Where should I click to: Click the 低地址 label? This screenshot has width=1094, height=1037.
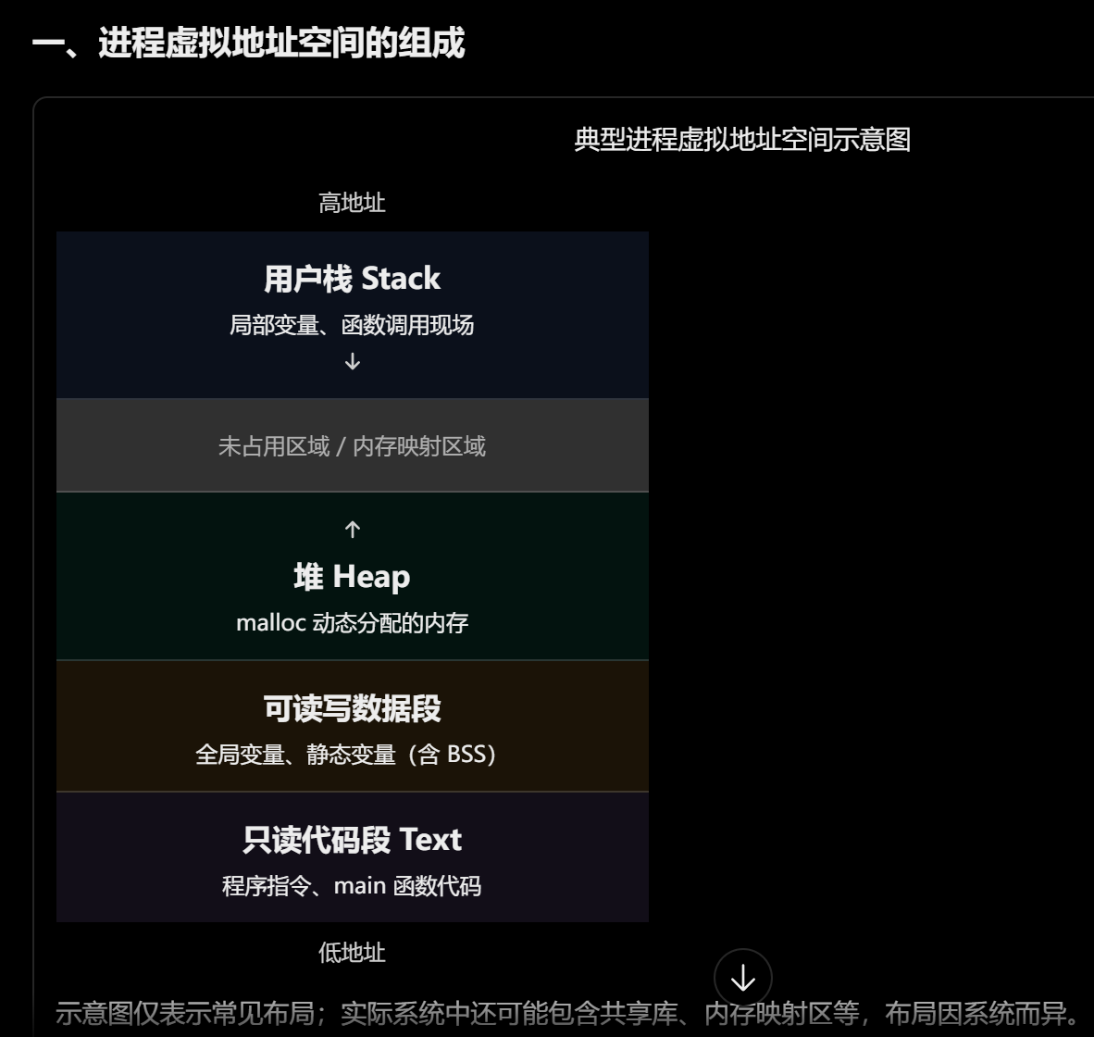[352, 953]
